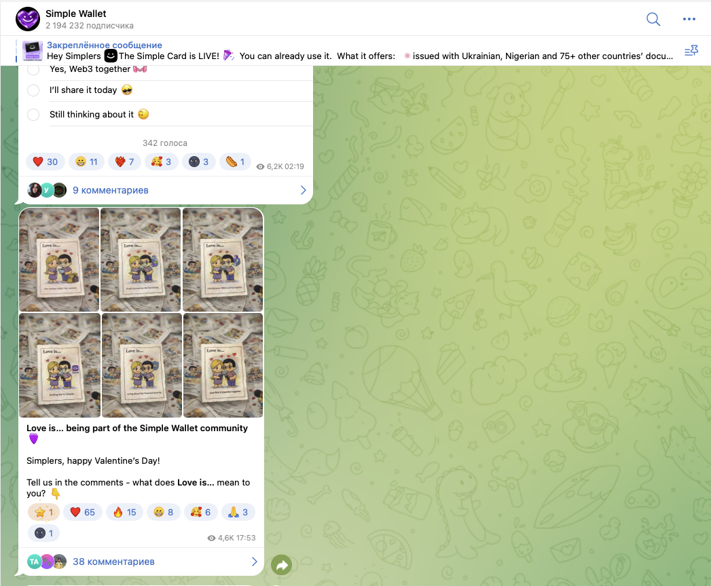Open first photo in bottom row
Viewport: 711px width, 586px height.
[59, 365]
